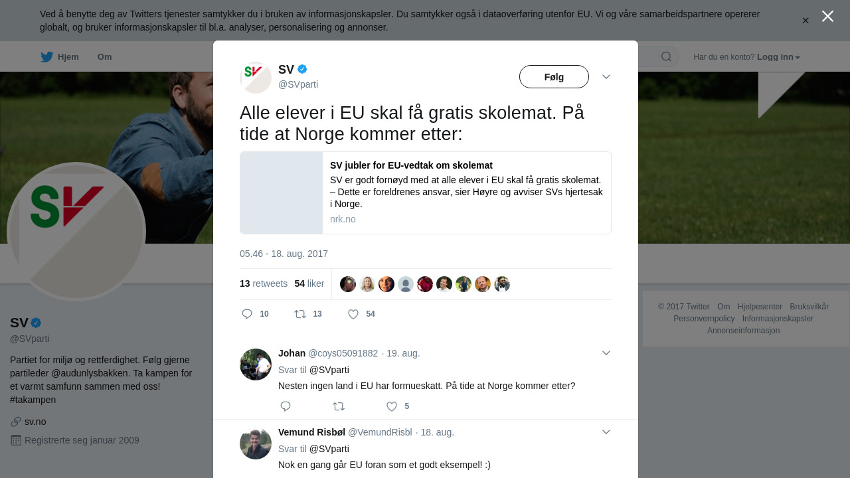
Task: Like Johan's reply with 5 likes
Action: (x=392, y=406)
